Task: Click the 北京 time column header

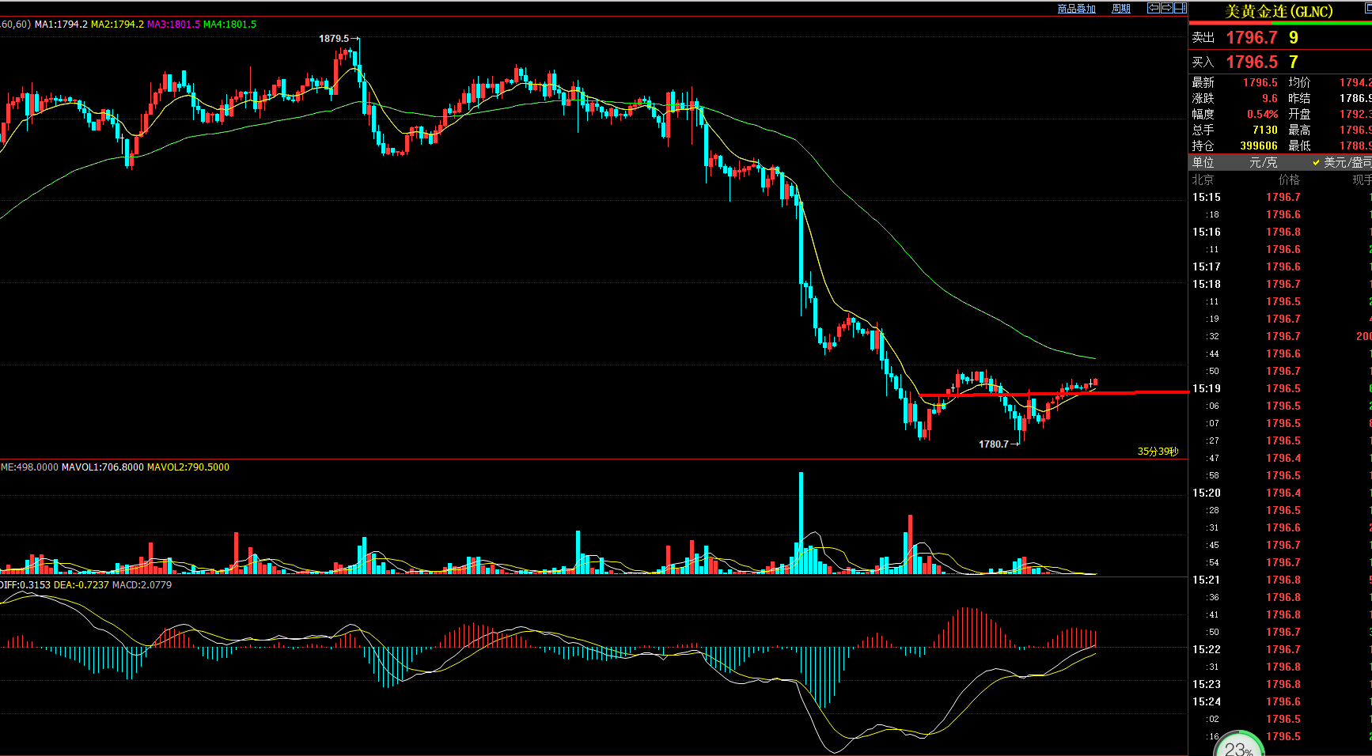Action: tap(1203, 180)
